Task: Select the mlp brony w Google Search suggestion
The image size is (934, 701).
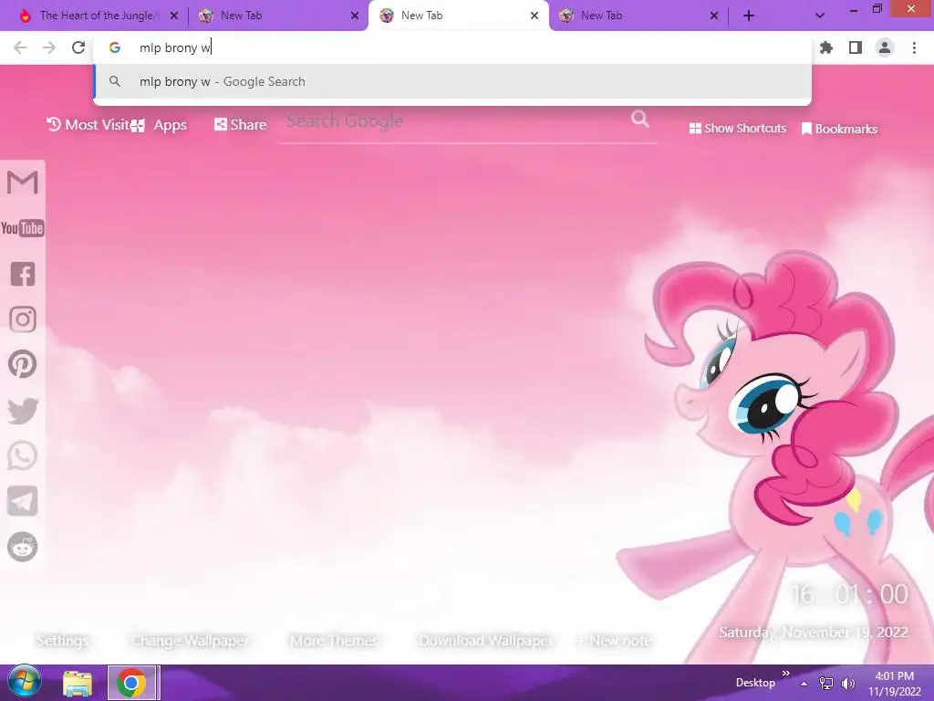Action: coord(452,81)
